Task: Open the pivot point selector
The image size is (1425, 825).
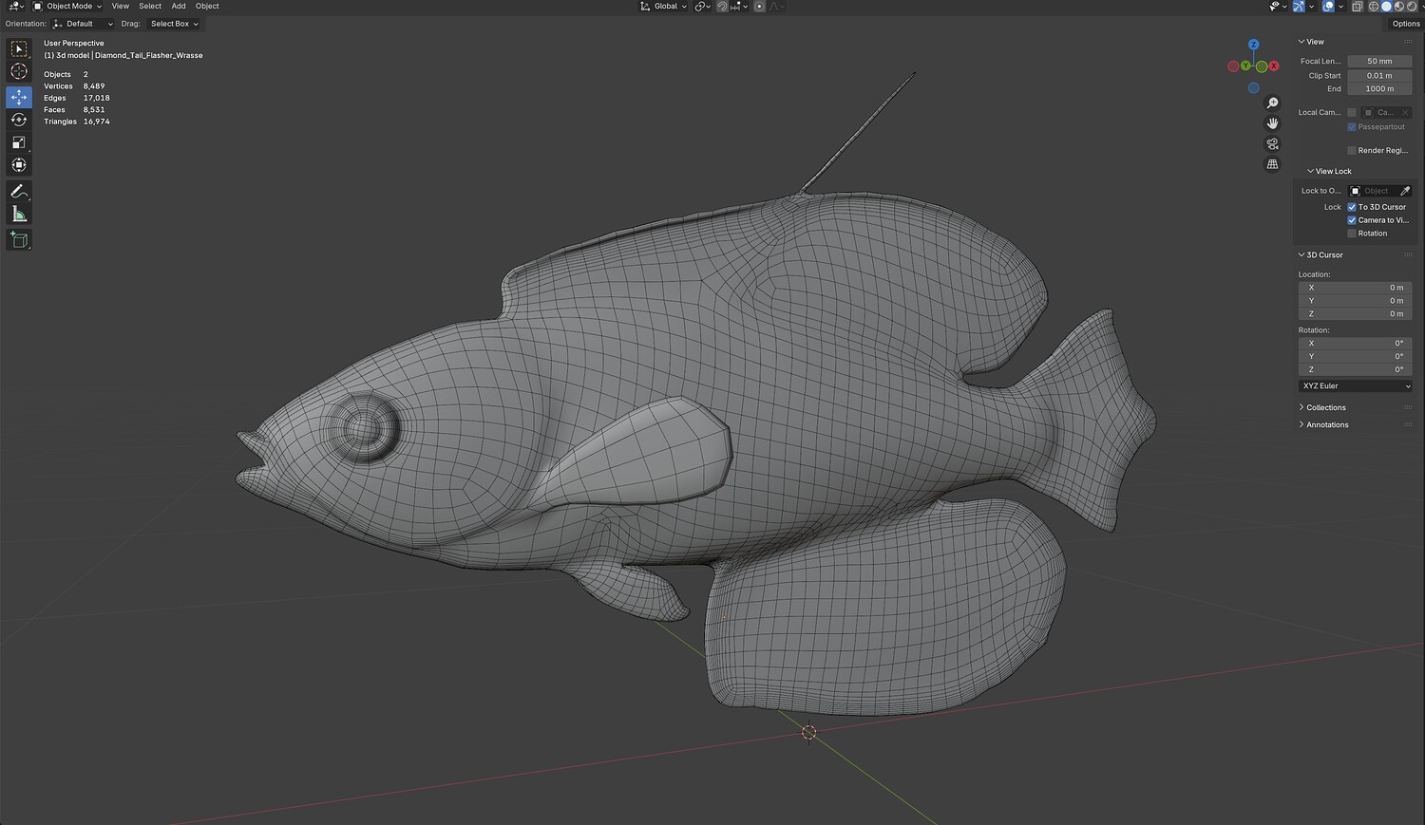Action: (x=703, y=7)
